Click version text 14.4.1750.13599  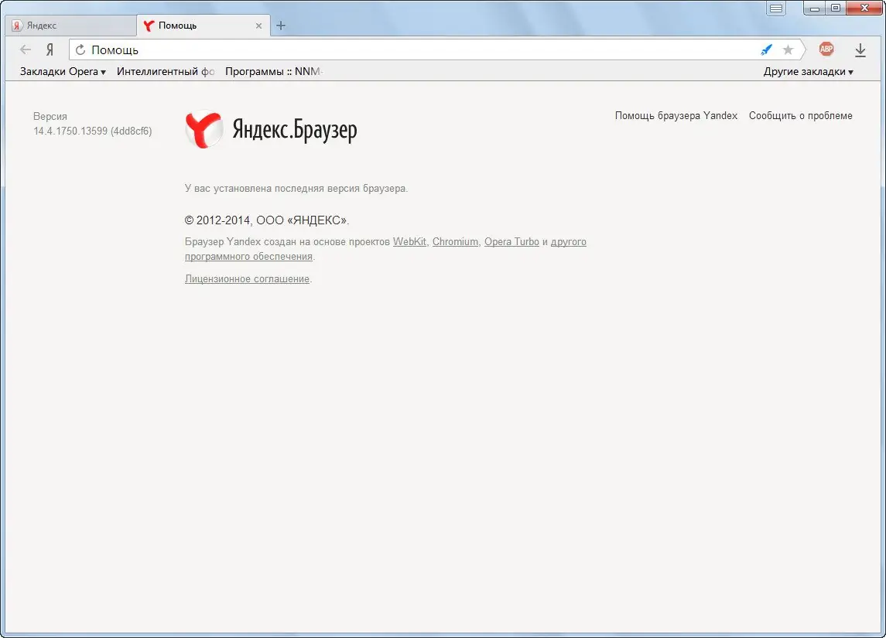92,131
